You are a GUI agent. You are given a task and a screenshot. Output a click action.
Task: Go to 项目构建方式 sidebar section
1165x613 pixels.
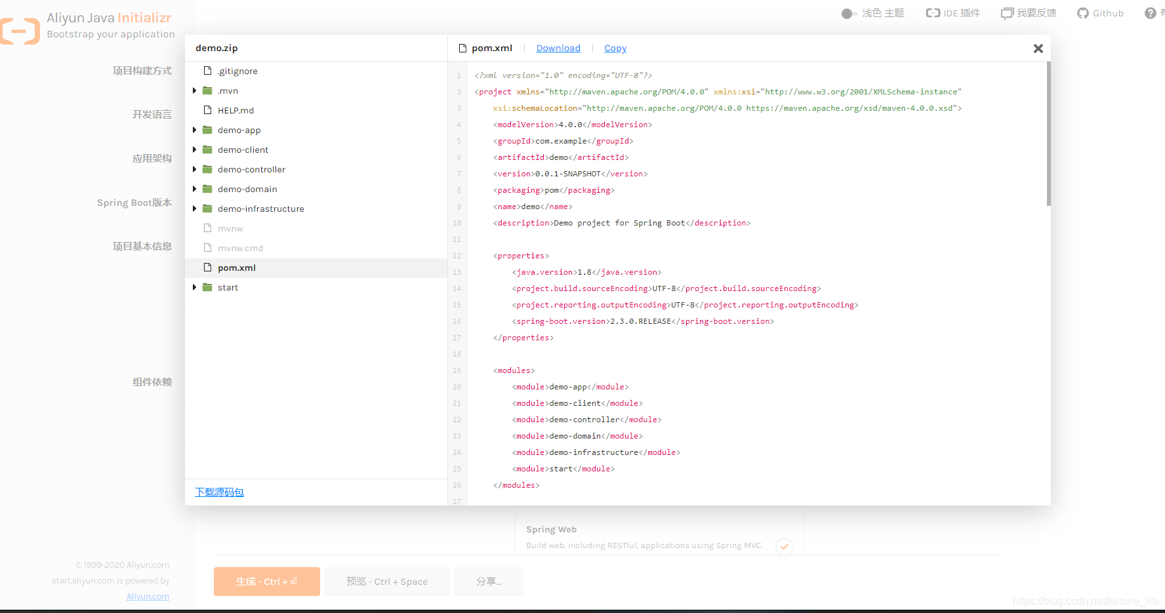click(x=142, y=71)
